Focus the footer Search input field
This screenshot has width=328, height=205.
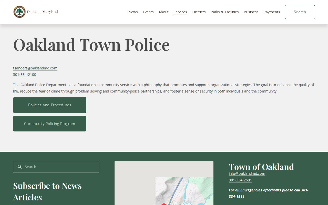coord(56,167)
